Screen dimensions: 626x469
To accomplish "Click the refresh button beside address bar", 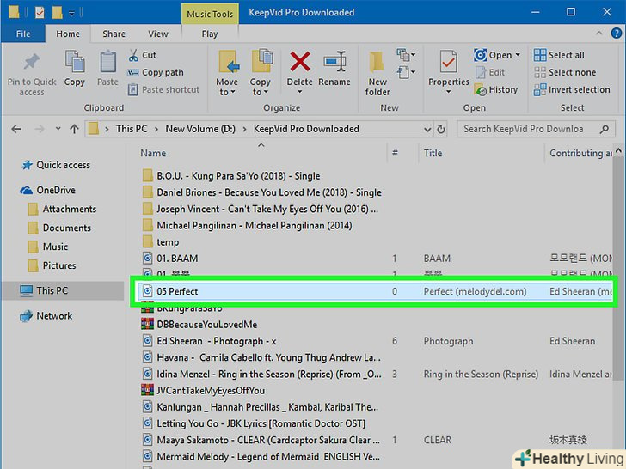I will tap(442, 129).
